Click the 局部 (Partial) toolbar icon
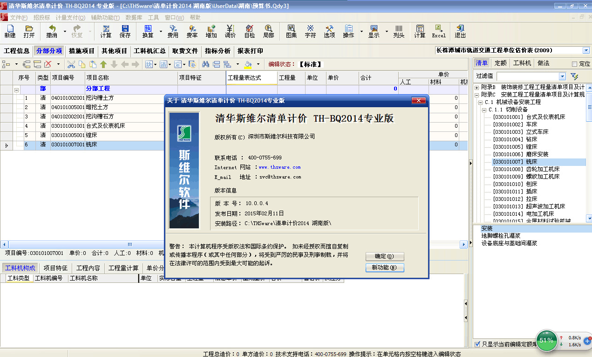 click(269, 31)
